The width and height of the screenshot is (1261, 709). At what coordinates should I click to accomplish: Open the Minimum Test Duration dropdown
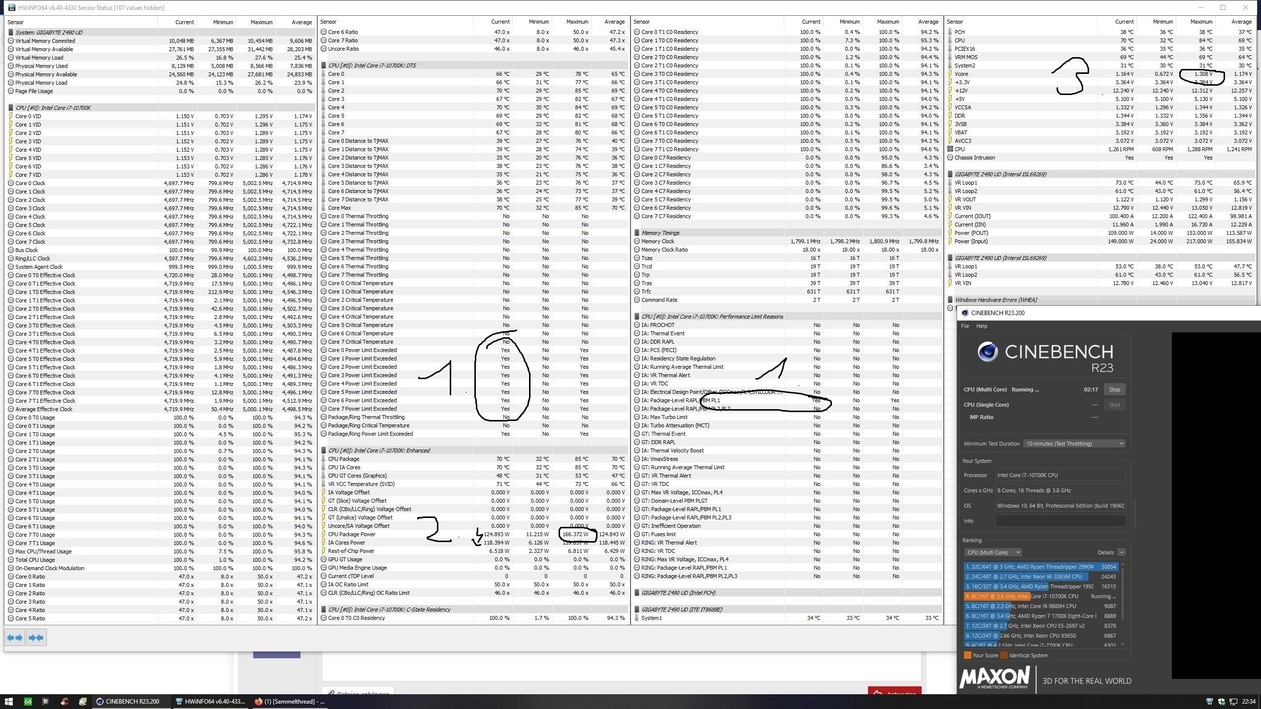(x=1074, y=444)
